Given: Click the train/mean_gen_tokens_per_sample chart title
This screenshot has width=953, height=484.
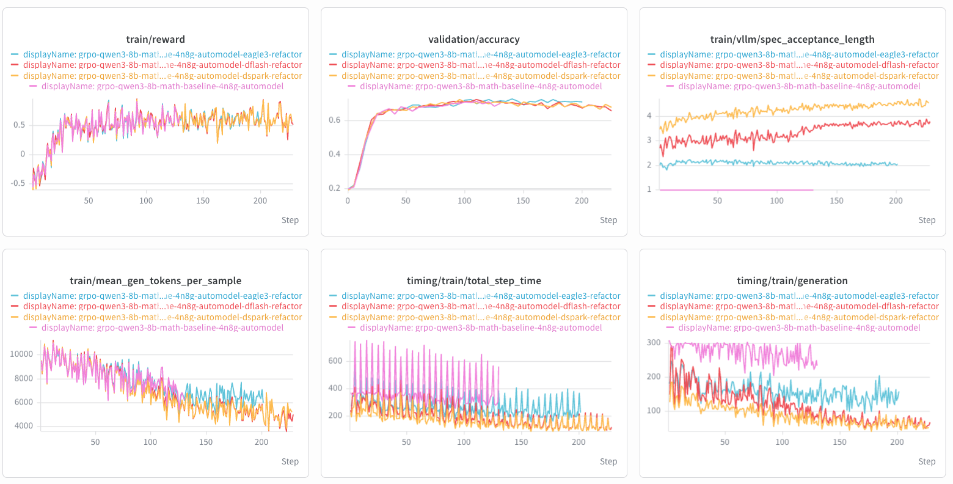Looking at the screenshot, I should pos(156,281).
